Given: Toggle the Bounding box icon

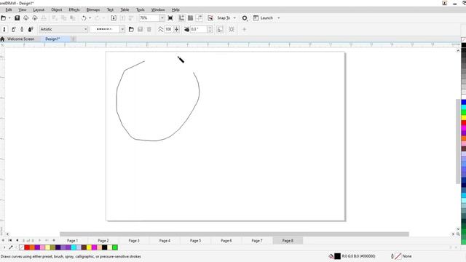Looking at the screenshot, I should pos(232,29).
